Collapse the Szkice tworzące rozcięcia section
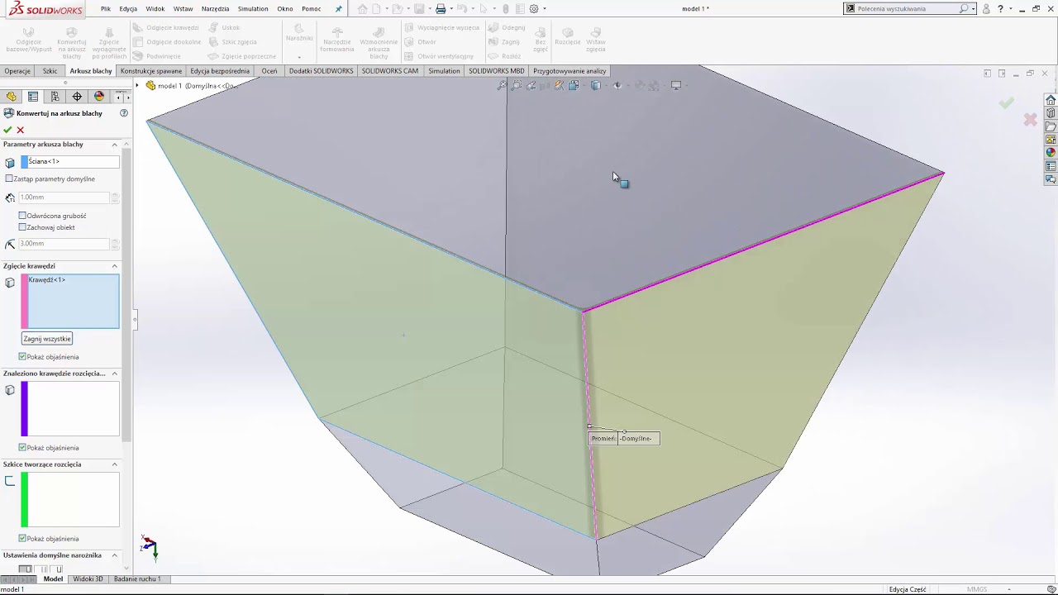The image size is (1058, 595). tap(115, 464)
